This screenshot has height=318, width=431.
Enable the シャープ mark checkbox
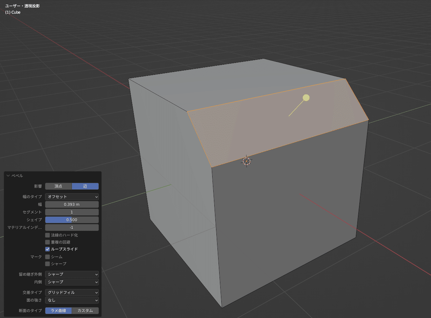[47, 264]
